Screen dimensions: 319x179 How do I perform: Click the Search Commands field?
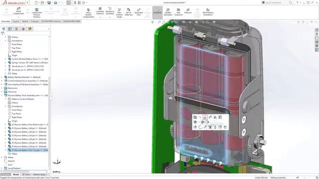tap(276, 2)
